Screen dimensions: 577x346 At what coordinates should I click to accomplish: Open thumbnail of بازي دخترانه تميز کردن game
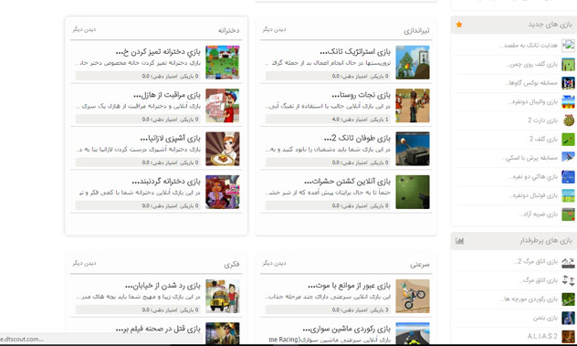[223, 62]
